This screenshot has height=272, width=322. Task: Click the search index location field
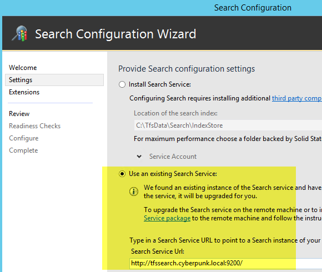tap(228, 125)
